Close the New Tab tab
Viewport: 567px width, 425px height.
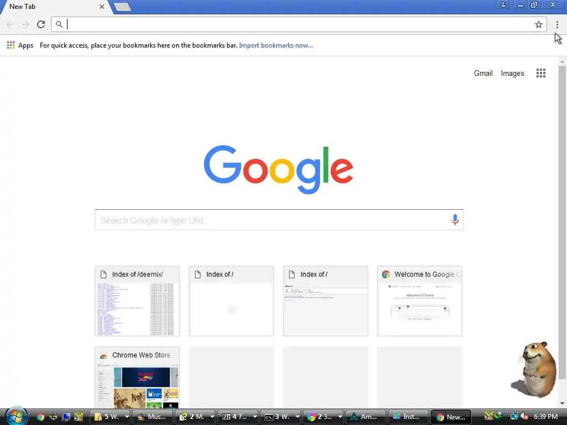(102, 7)
